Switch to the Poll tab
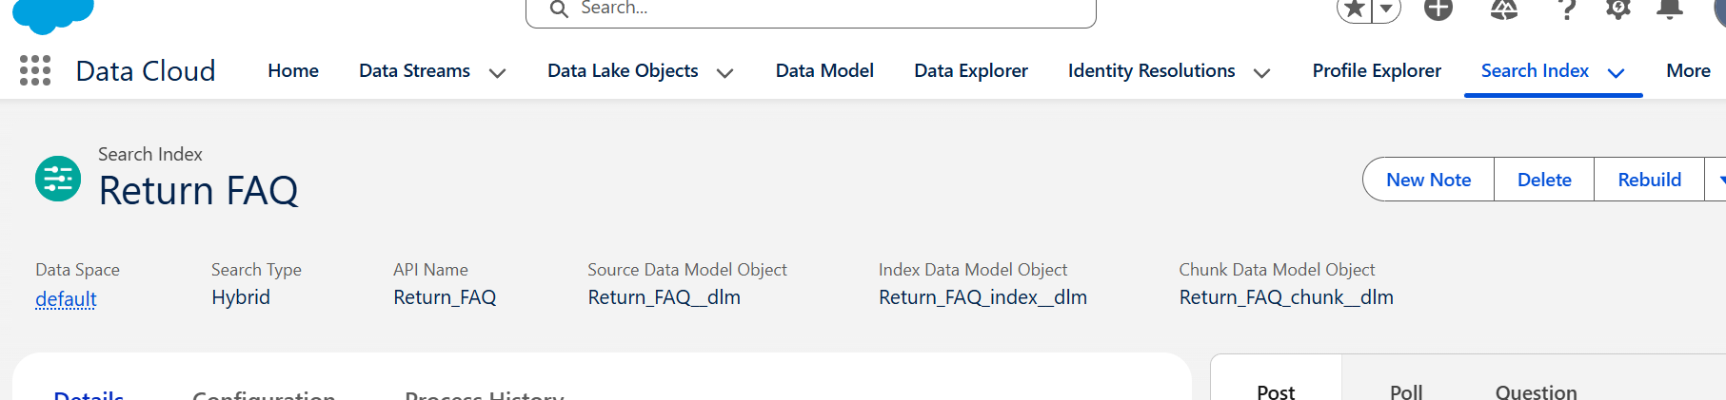This screenshot has width=1726, height=400. pyautogui.click(x=1405, y=391)
